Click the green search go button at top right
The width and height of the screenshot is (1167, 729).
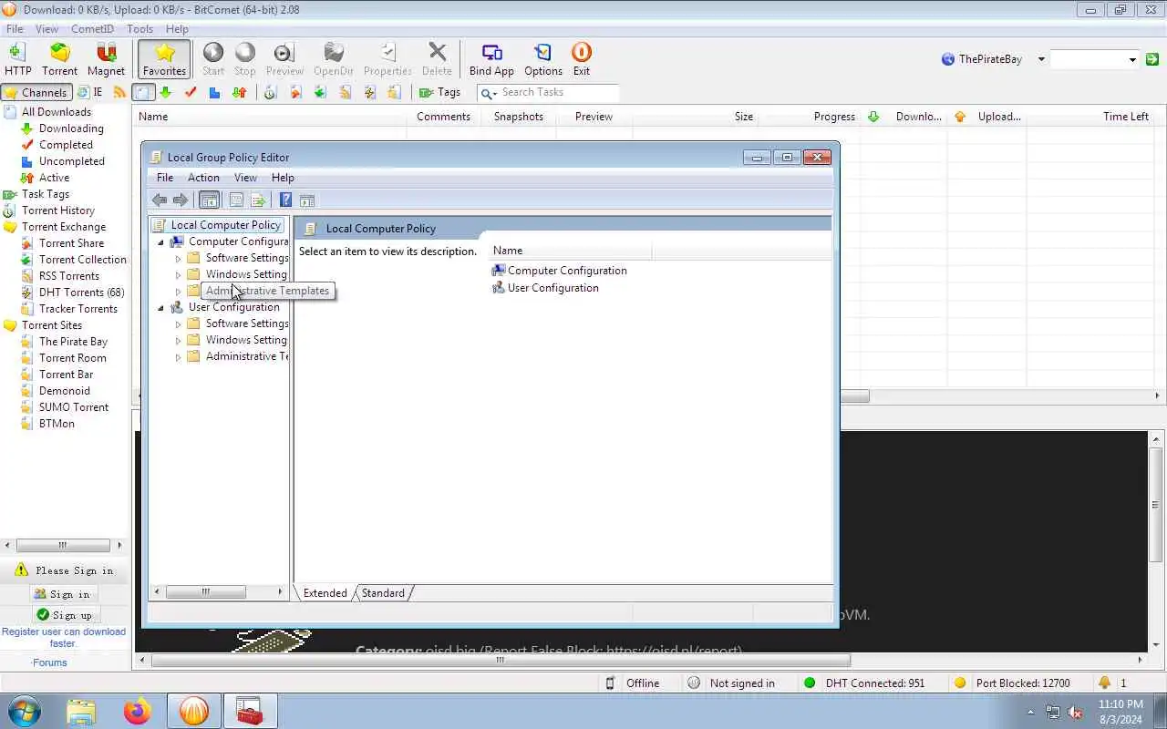[x=1152, y=59]
